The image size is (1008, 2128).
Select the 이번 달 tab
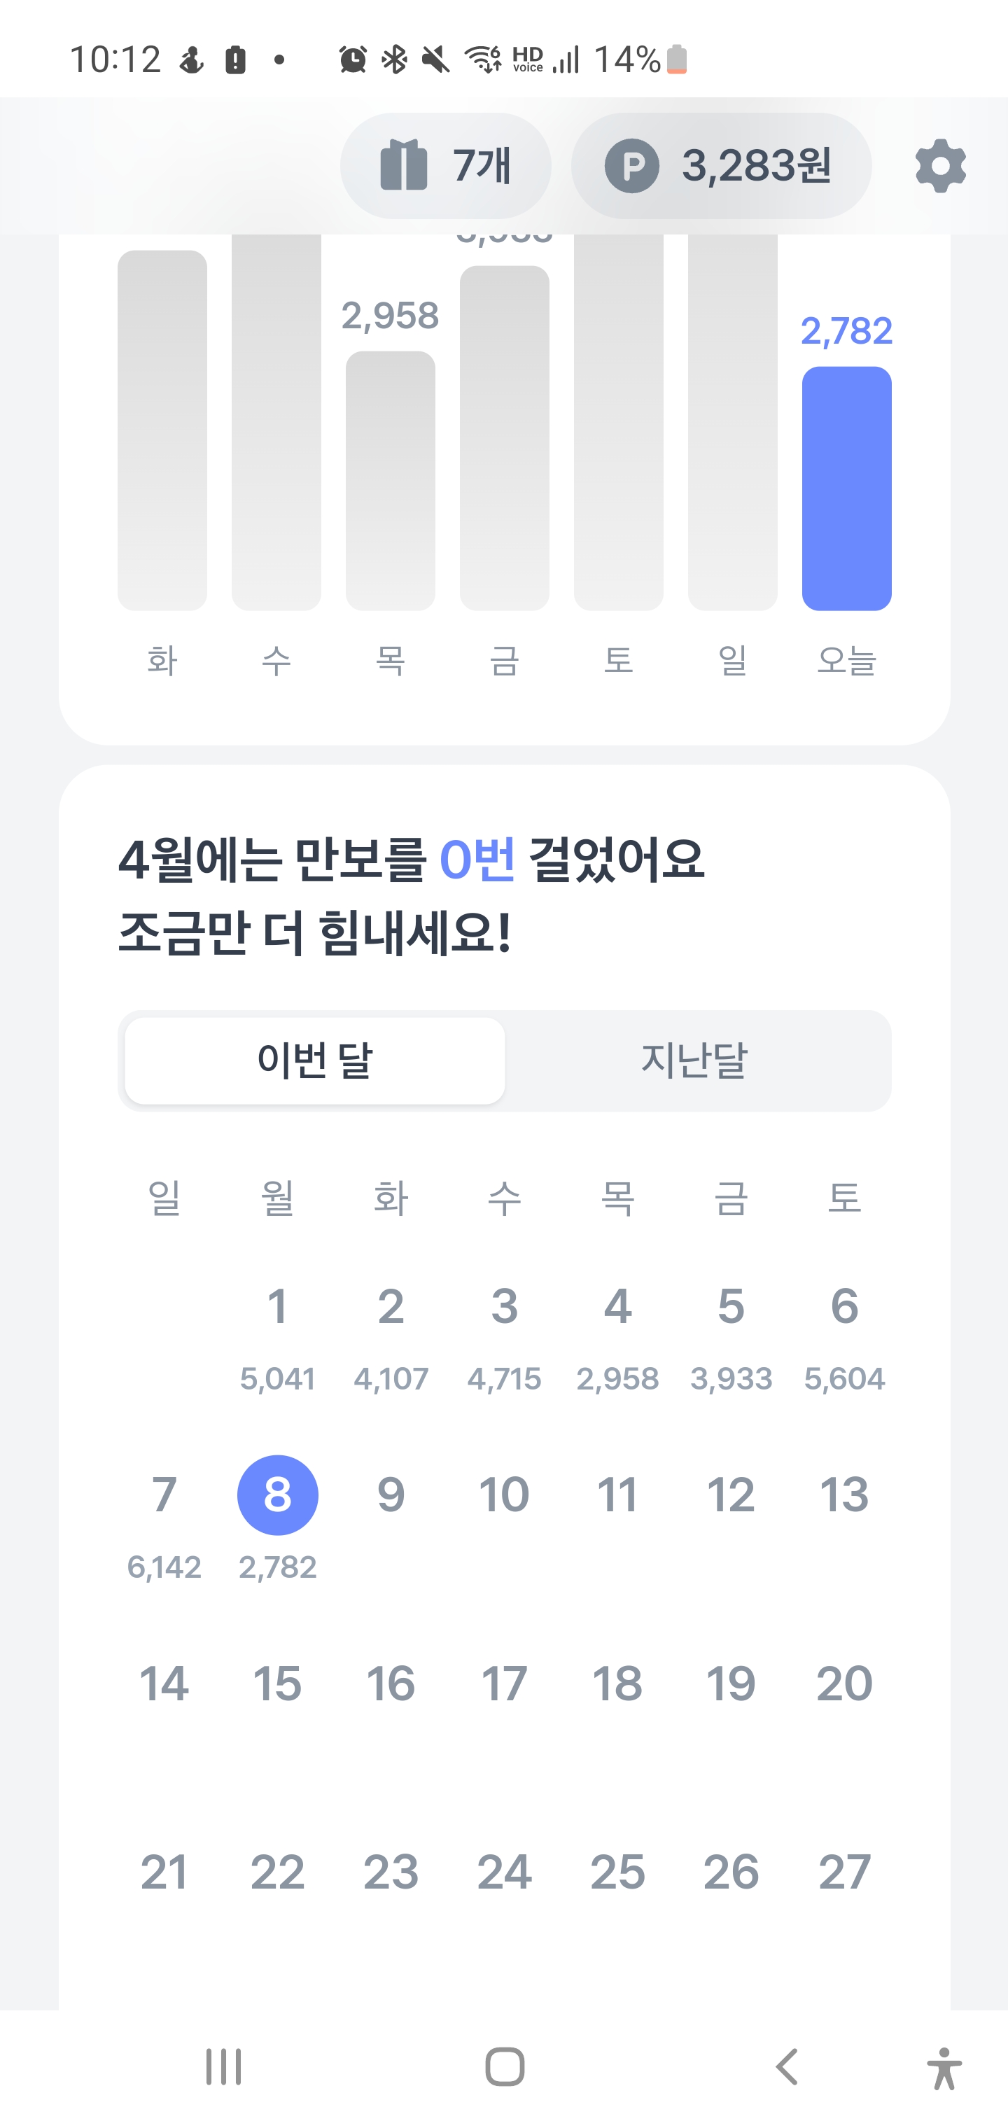pos(315,1060)
